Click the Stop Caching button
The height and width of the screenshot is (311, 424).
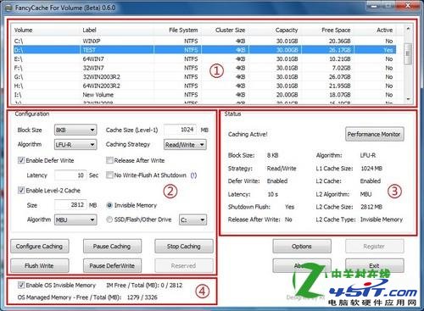click(x=184, y=247)
